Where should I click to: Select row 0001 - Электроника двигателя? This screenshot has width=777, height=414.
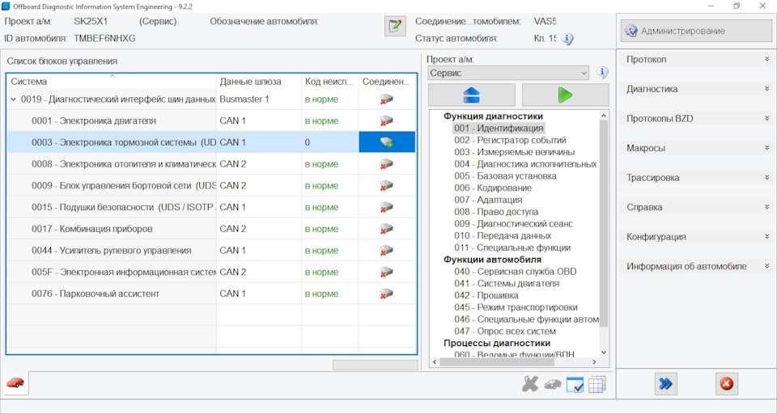coord(210,120)
